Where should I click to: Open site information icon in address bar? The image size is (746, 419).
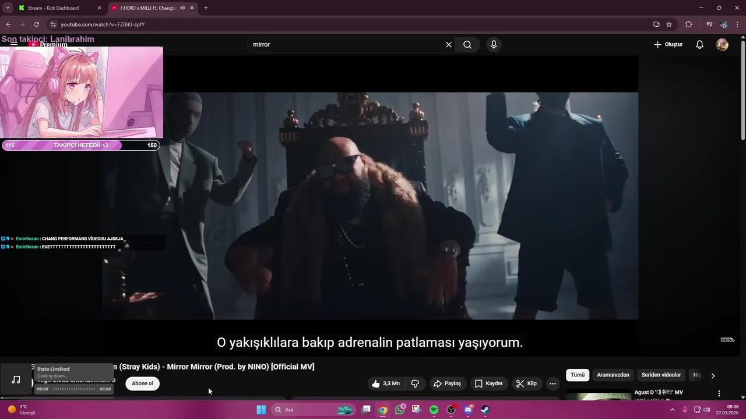point(53,24)
